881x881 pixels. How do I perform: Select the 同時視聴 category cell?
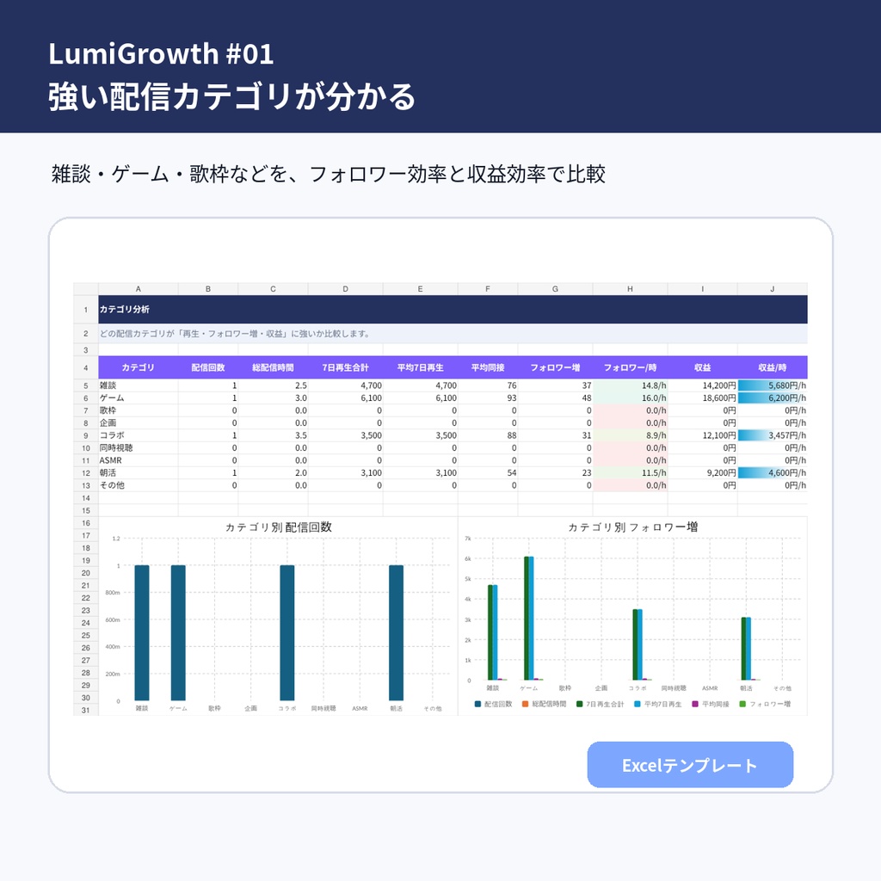[139, 447]
